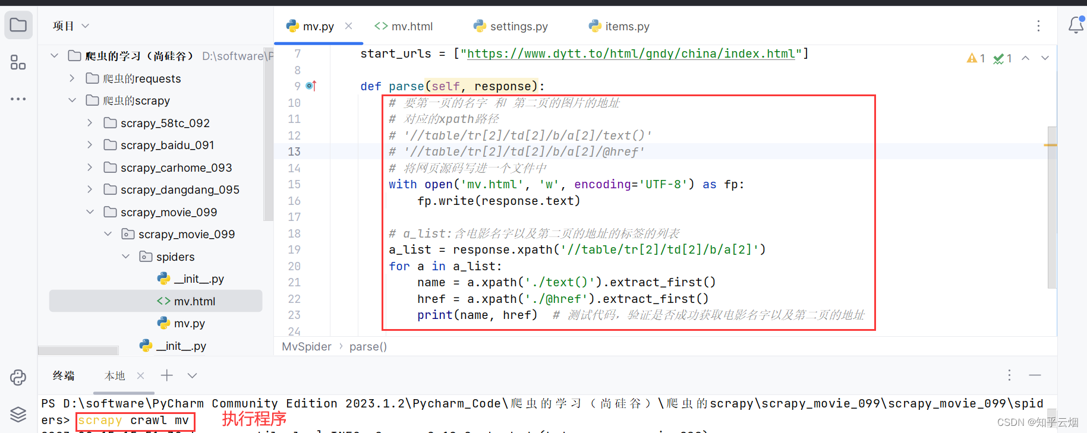This screenshot has width=1087, height=433.
Task: Open the Structure tool window icon
Action: [18, 62]
